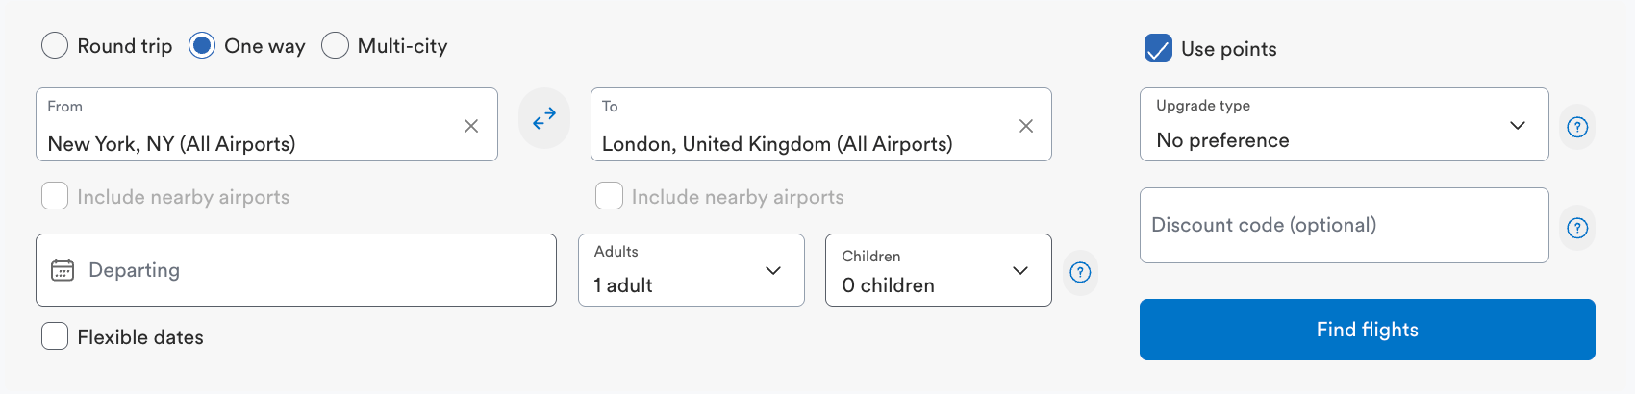Select the Round trip option

click(x=55, y=46)
